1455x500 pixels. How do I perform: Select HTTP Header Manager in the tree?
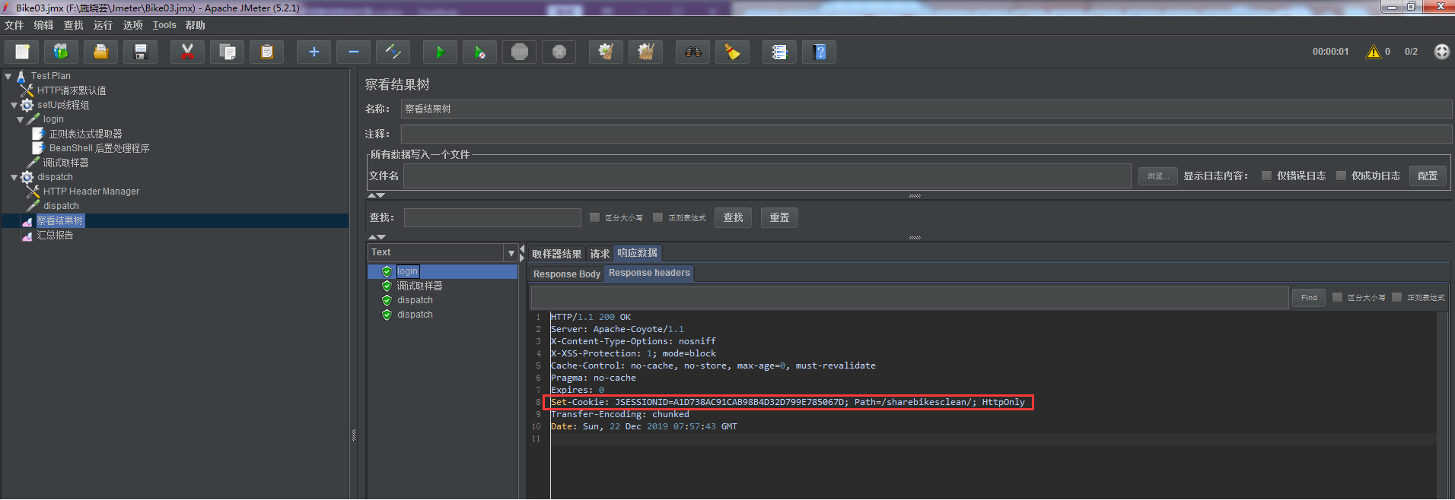pyautogui.click(x=91, y=191)
